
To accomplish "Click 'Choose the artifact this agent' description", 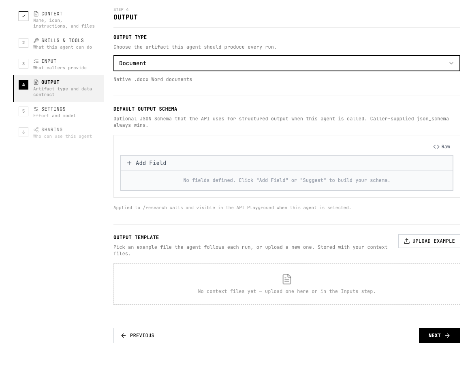I will [195, 47].
